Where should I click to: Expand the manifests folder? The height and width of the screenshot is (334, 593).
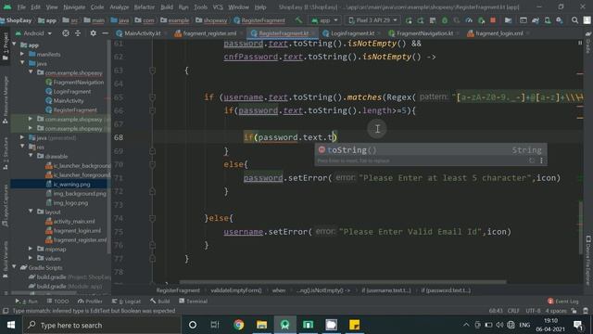(x=22, y=54)
